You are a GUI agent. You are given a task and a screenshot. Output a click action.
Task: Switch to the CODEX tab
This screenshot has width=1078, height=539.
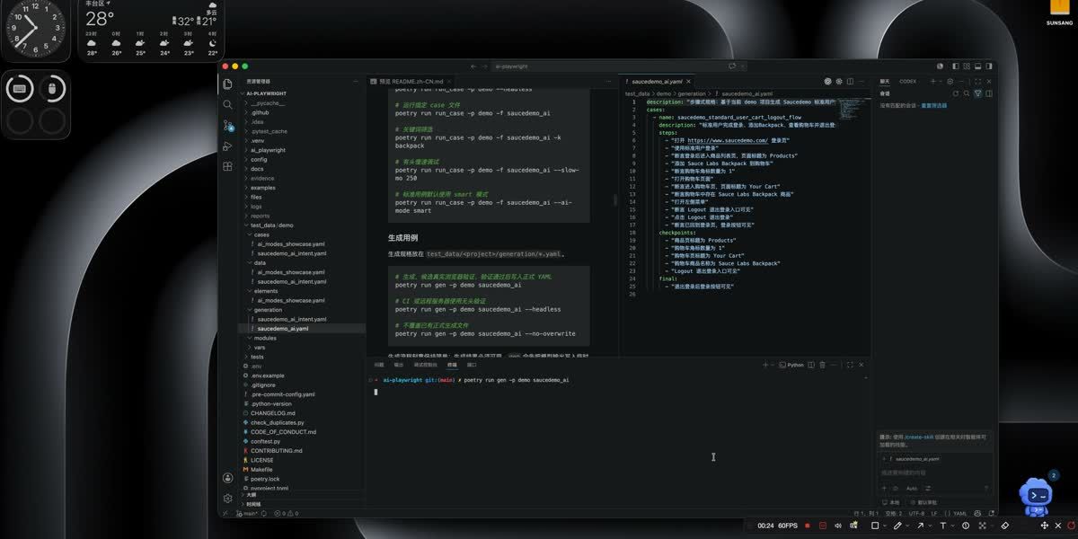coord(908,81)
